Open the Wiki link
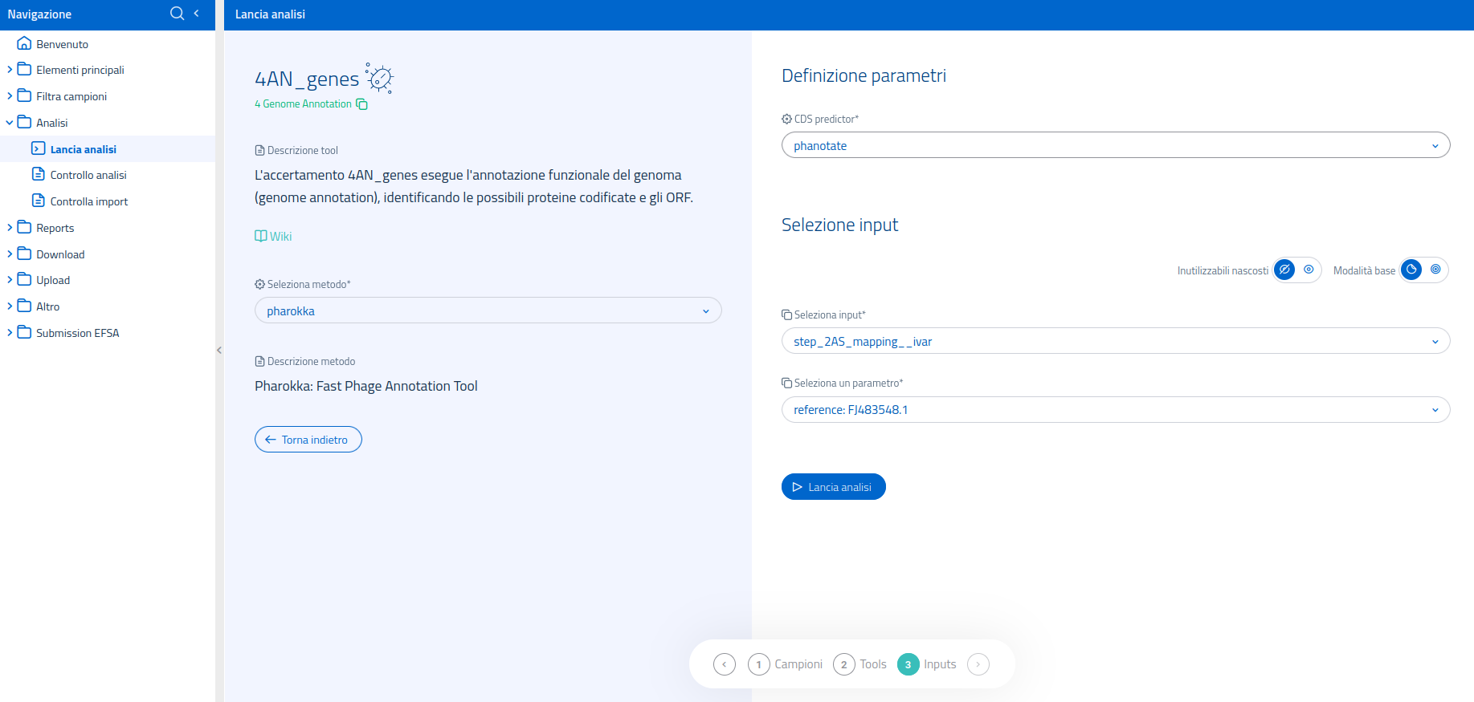Image resolution: width=1474 pixels, height=702 pixels. pos(274,236)
